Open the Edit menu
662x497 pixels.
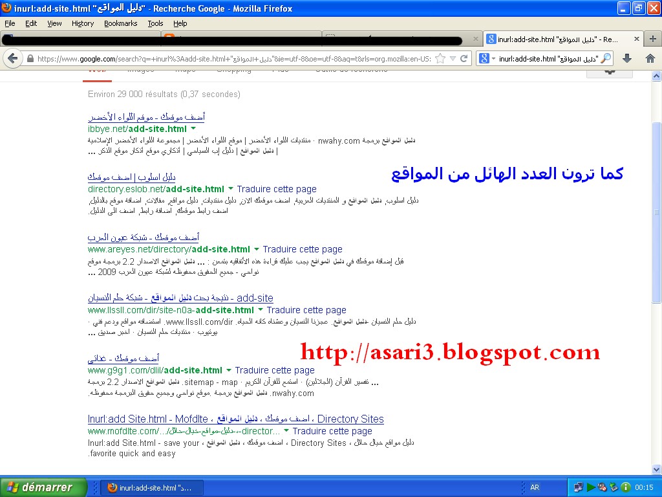pyautogui.click(x=31, y=23)
